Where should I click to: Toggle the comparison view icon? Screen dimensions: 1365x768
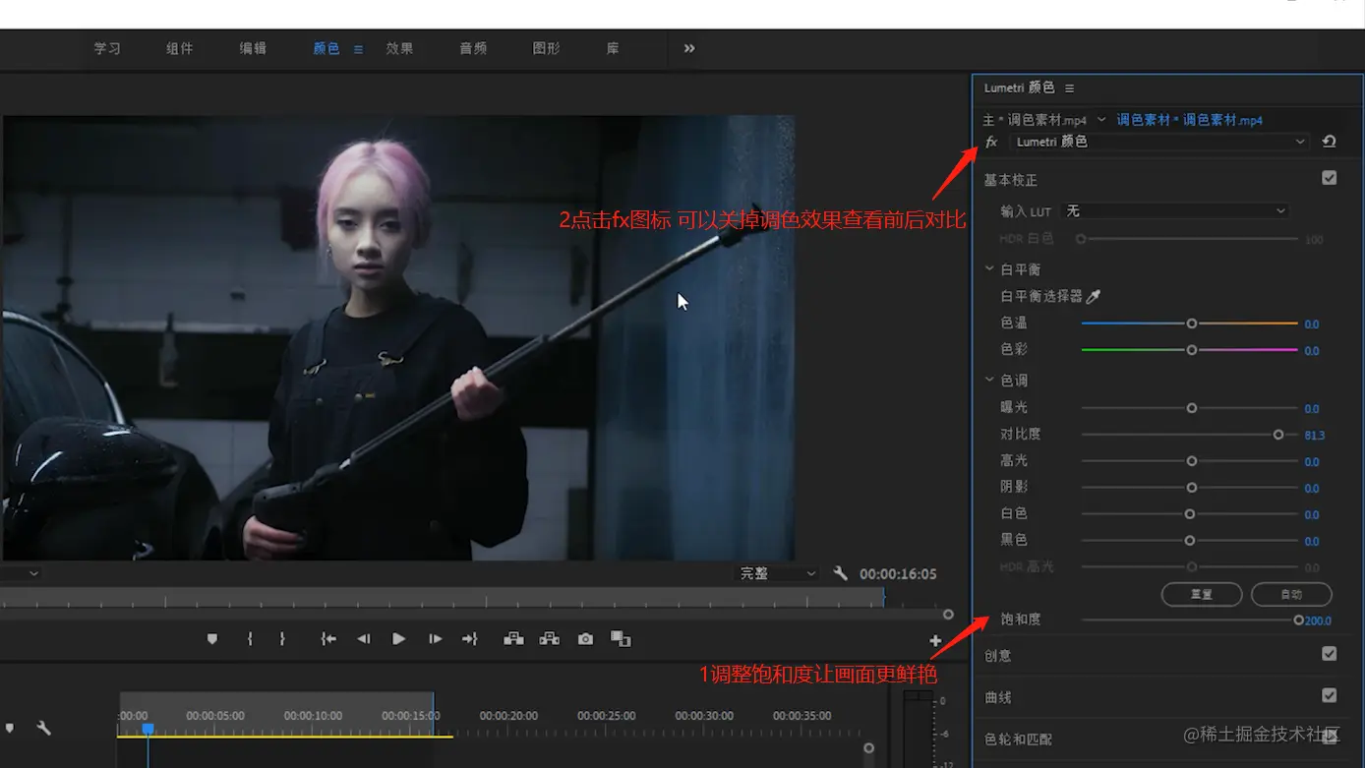pos(621,639)
